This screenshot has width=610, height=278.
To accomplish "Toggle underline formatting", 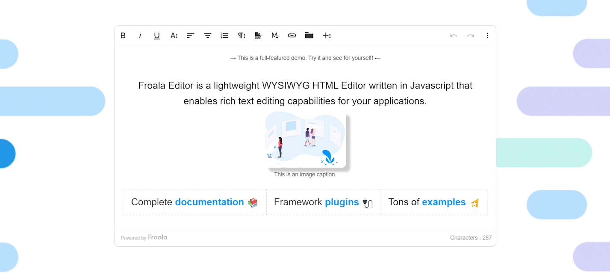I will (x=157, y=35).
